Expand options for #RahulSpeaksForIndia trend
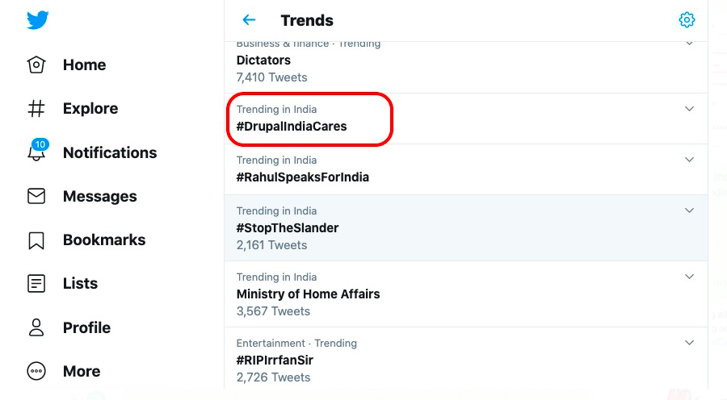727x400 pixels. tap(689, 160)
